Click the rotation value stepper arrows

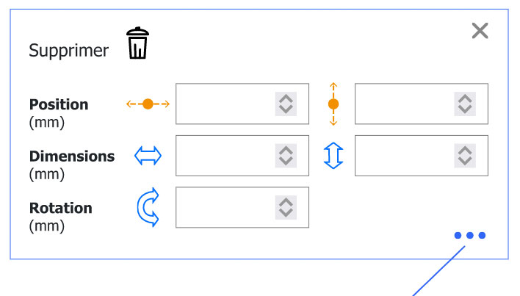[x=286, y=208]
